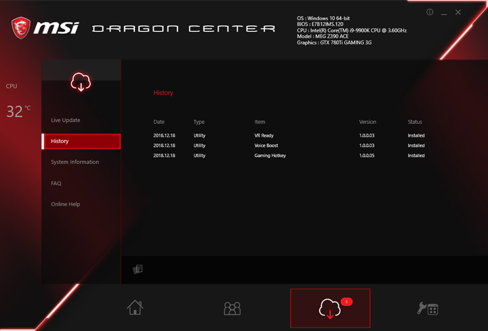Image resolution: width=488 pixels, height=331 pixels.
Task: Open the user community group icon
Action: pos(232,309)
